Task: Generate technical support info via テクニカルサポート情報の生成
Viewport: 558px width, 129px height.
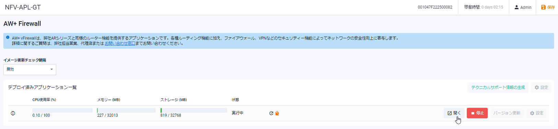Action: (498, 87)
